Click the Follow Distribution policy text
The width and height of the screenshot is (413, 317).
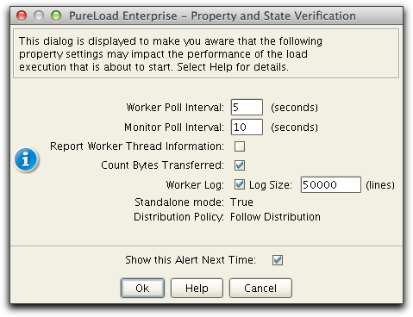click(x=275, y=217)
